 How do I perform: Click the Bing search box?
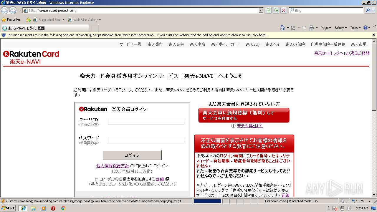[x=326, y=10]
